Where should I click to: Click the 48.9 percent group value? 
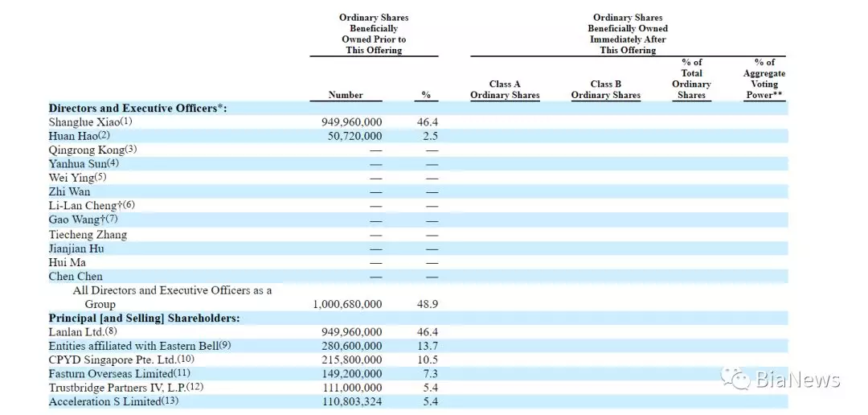point(427,304)
